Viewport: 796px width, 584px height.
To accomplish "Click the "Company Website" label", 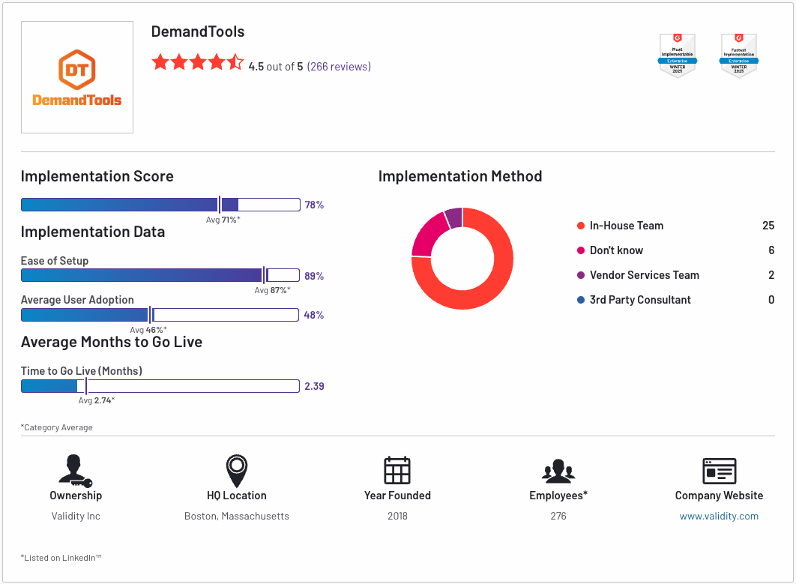I will [x=719, y=495].
